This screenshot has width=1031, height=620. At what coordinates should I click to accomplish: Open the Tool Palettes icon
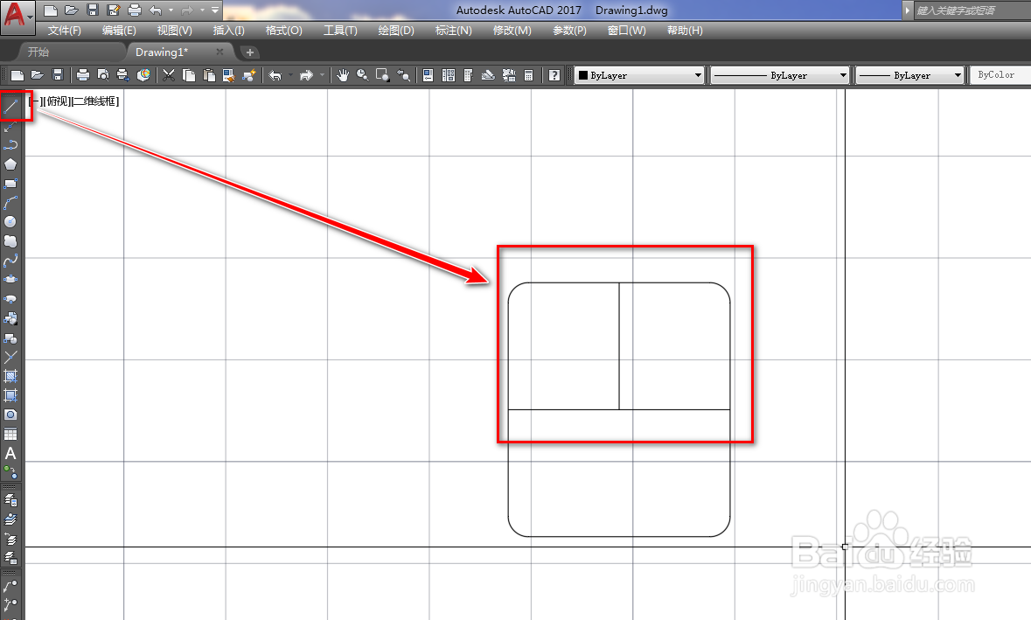click(x=468, y=75)
